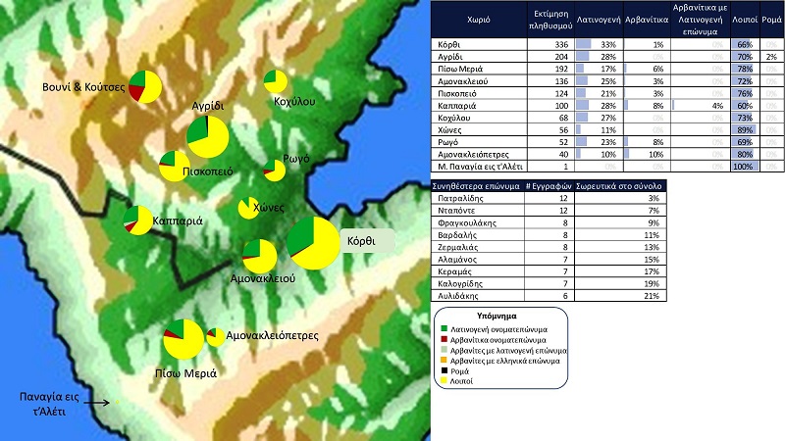Select the Αμονακλειού pie chart
785x441 pixels.
tap(259, 256)
